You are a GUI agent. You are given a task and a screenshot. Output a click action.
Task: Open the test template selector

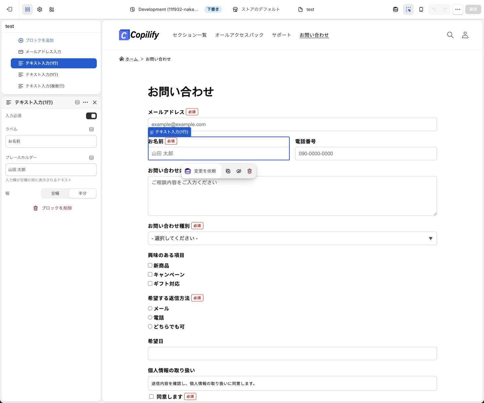click(306, 9)
